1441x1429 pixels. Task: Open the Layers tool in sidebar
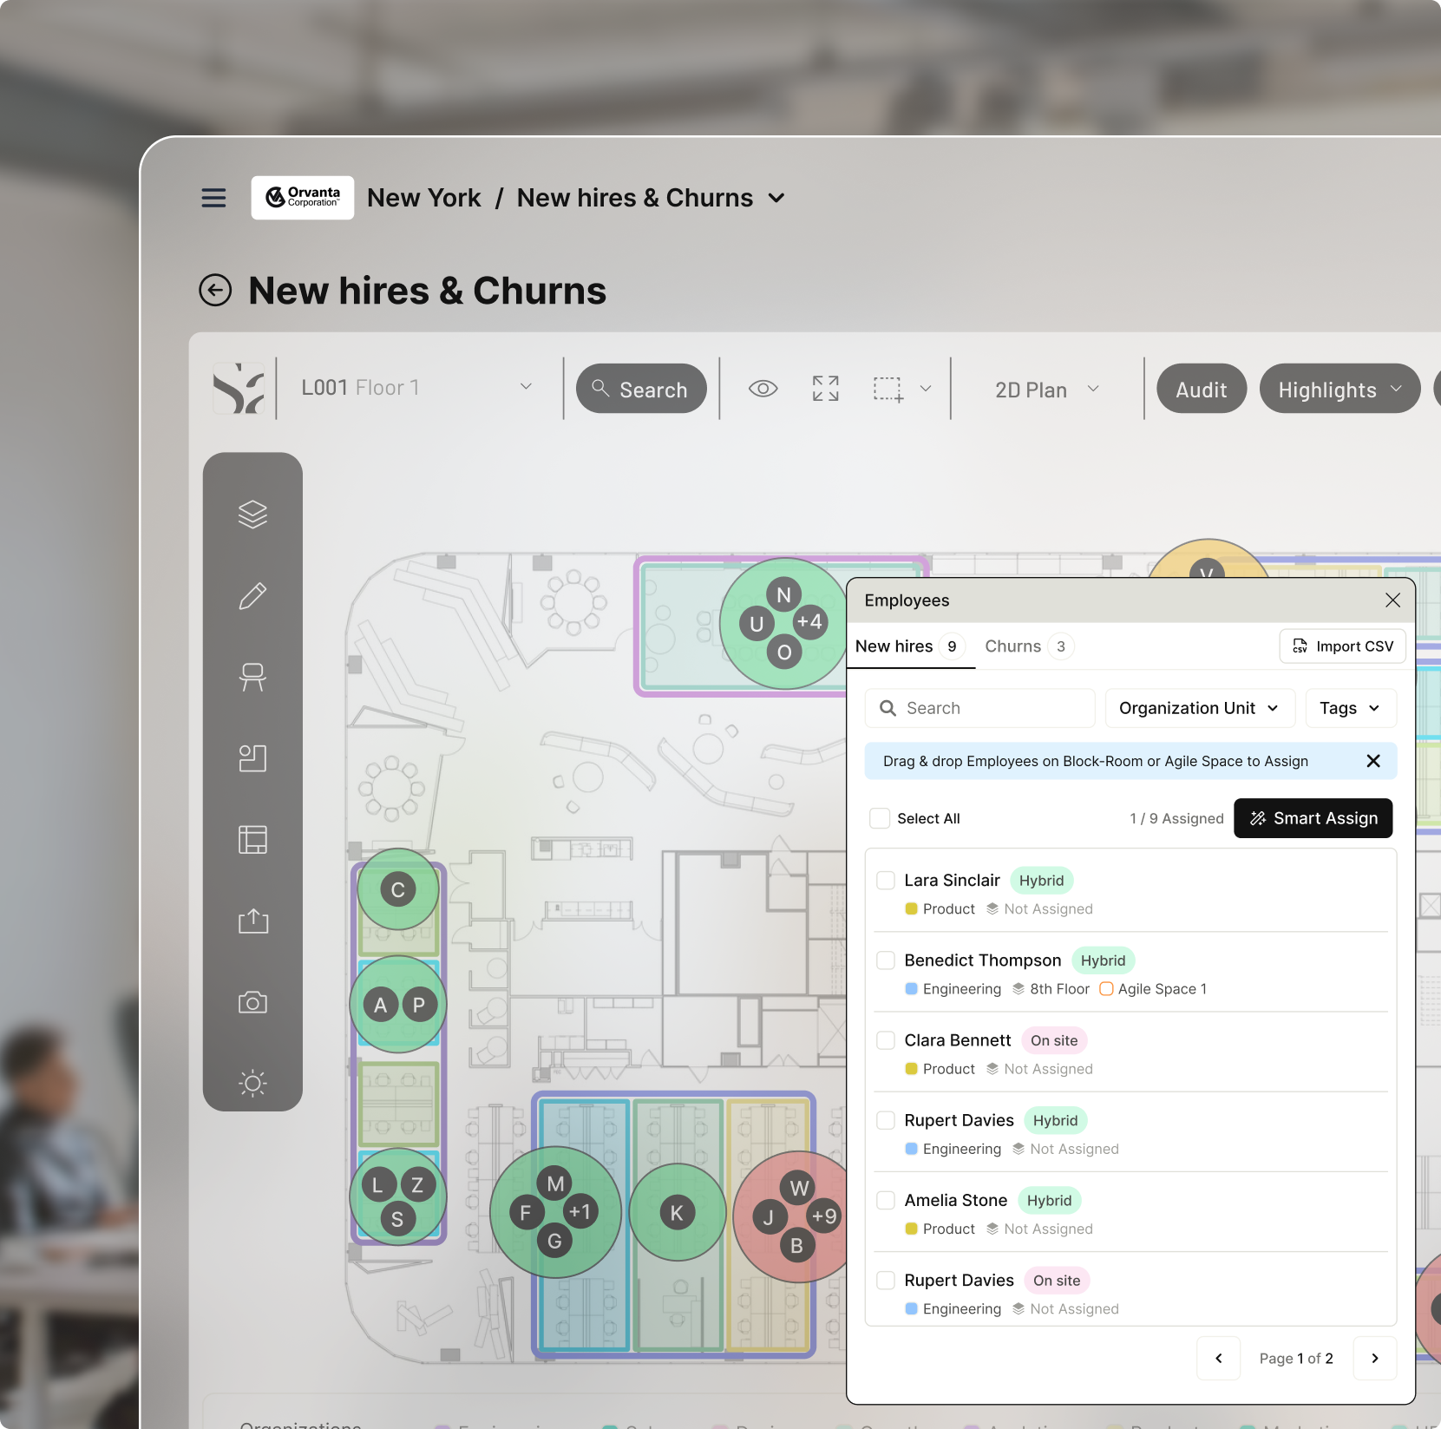click(x=252, y=515)
